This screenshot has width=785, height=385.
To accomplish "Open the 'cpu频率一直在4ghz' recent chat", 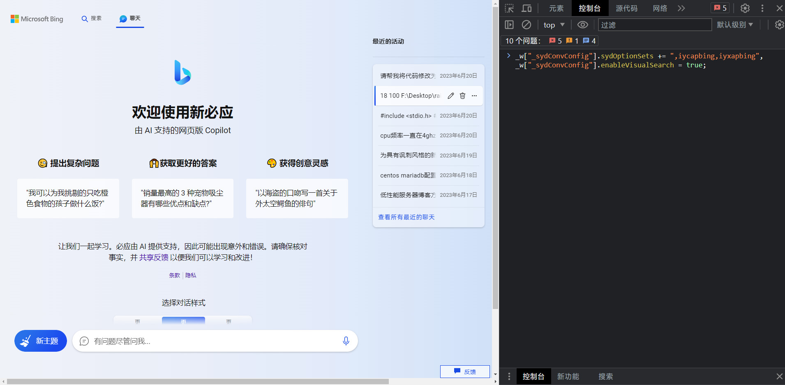I will click(x=429, y=135).
